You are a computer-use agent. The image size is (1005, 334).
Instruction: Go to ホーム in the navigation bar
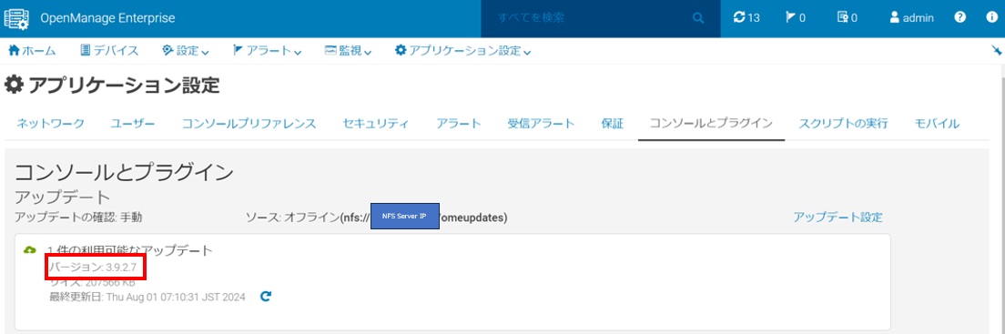coord(31,51)
